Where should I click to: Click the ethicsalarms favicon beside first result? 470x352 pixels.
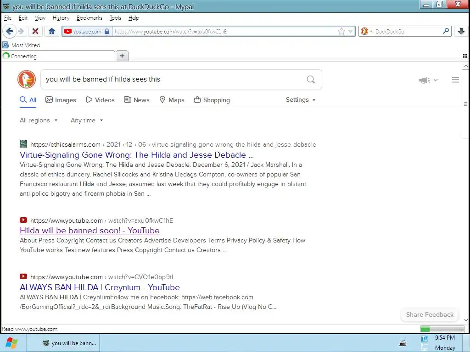(x=23, y=144)
